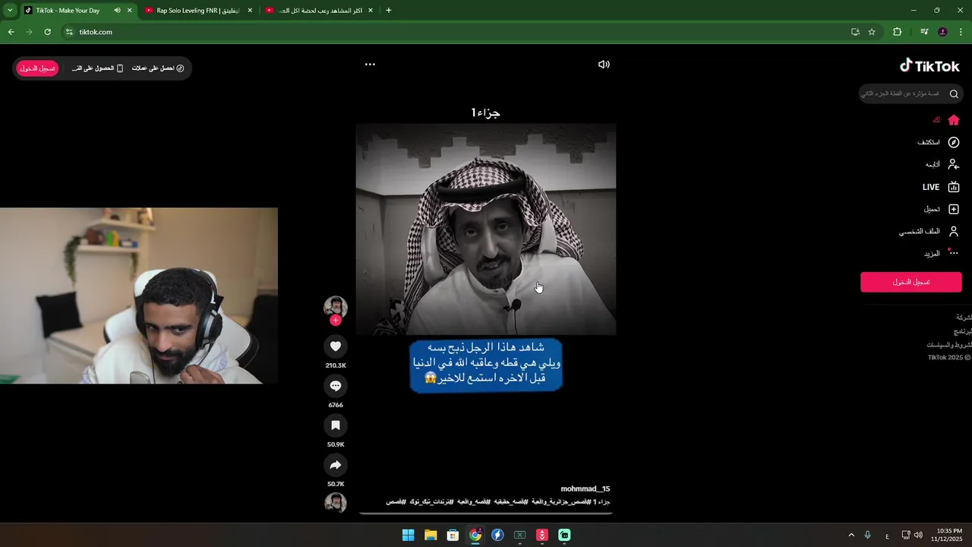Open the Chrome profile avatar
The image size is (972, 547).
pos(942,32)
